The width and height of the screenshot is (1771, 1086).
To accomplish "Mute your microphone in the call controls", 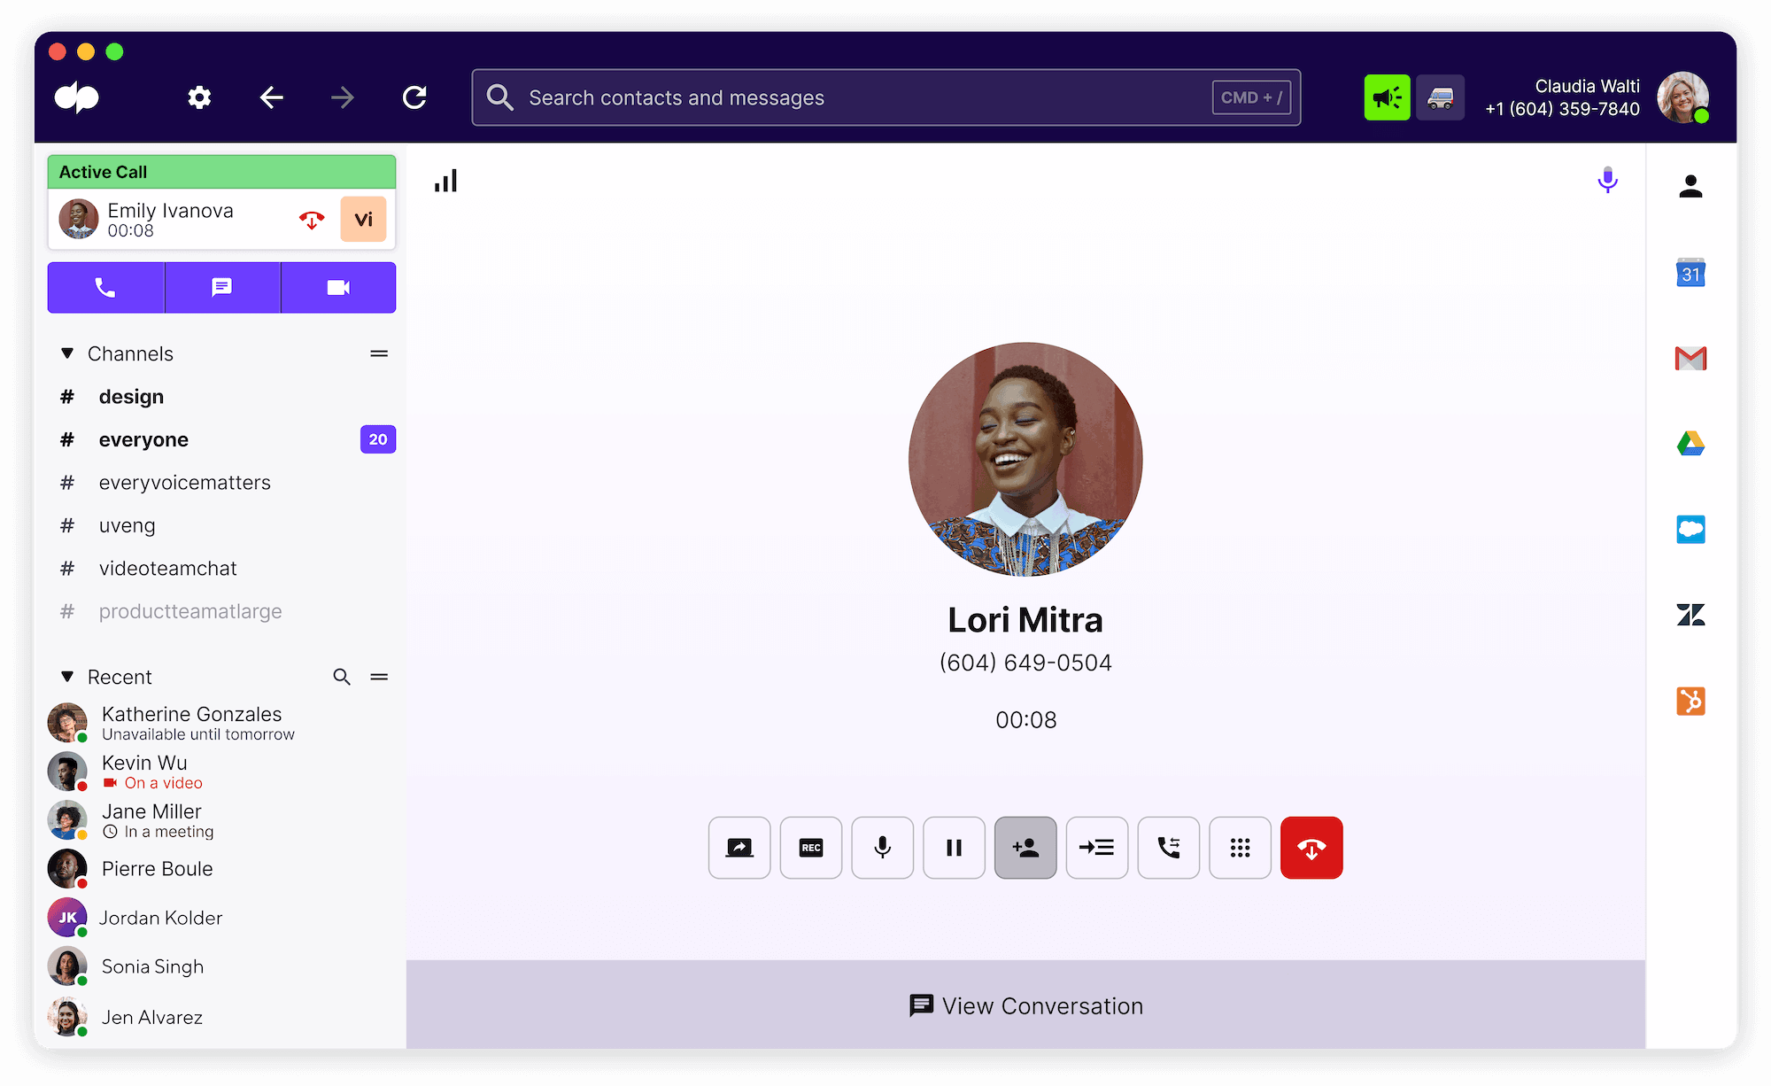I will 882,848.
